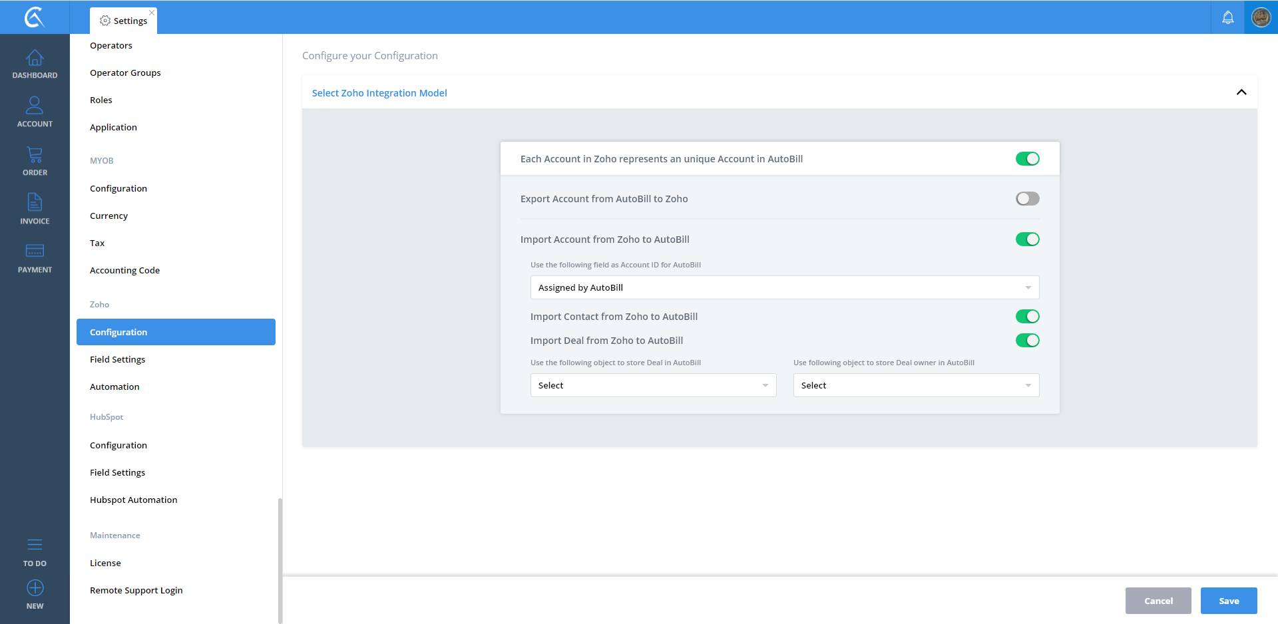This screenshot has width=1278, height=624.
Task: Enable Export Account from AutoBill to Zoho
Action: click(1027, 199)
